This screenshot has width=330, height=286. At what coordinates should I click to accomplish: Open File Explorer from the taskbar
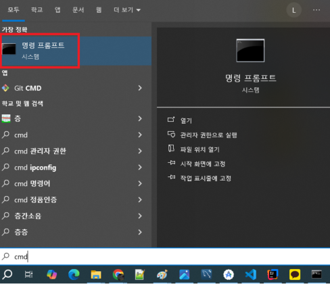[96, 275]
